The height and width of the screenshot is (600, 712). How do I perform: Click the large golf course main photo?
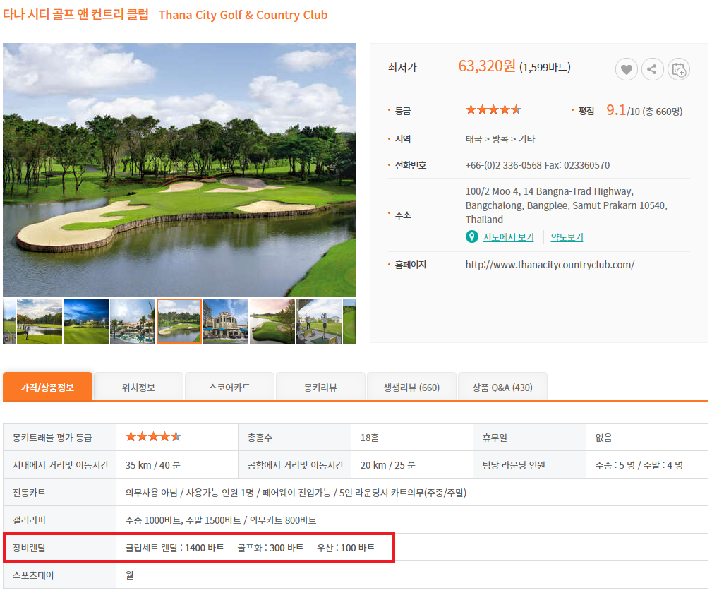coord(179,170)
